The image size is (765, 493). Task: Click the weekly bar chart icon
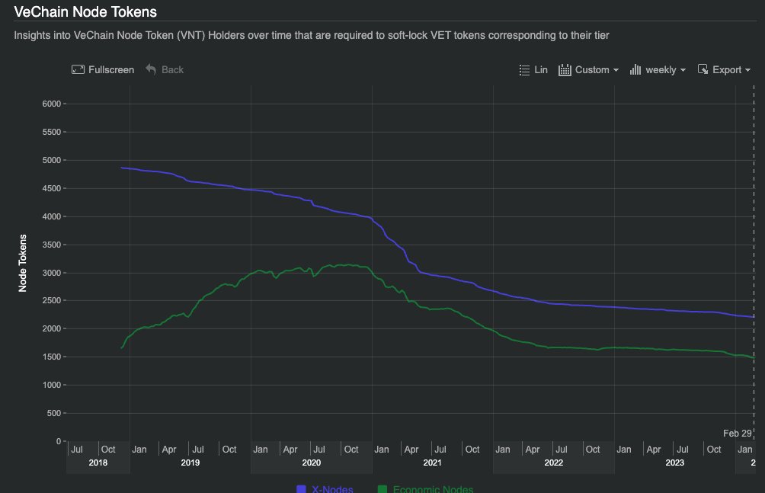(635, 70)
